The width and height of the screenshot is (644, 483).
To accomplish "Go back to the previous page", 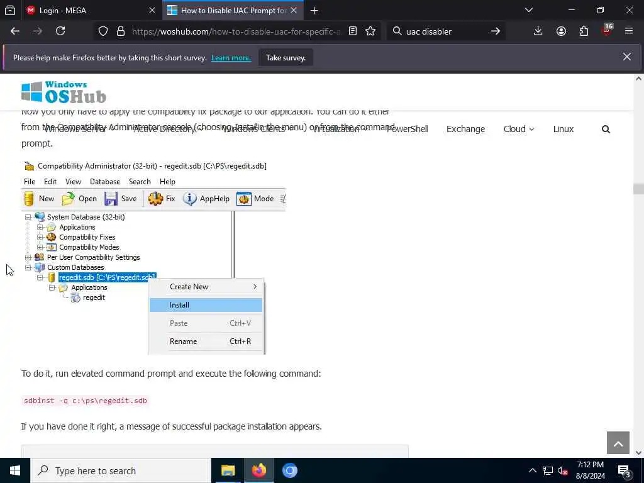I will click(15, 31).
